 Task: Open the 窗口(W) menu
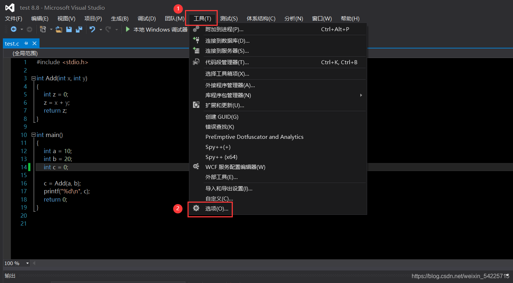(x=322, y=19)
